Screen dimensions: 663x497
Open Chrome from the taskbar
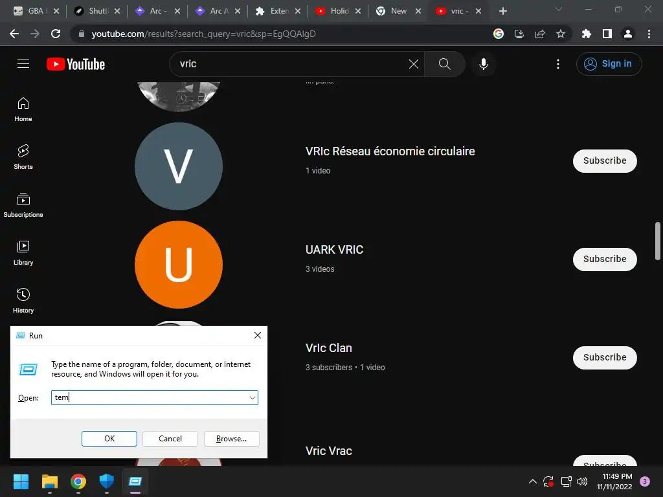click(78, 481)
